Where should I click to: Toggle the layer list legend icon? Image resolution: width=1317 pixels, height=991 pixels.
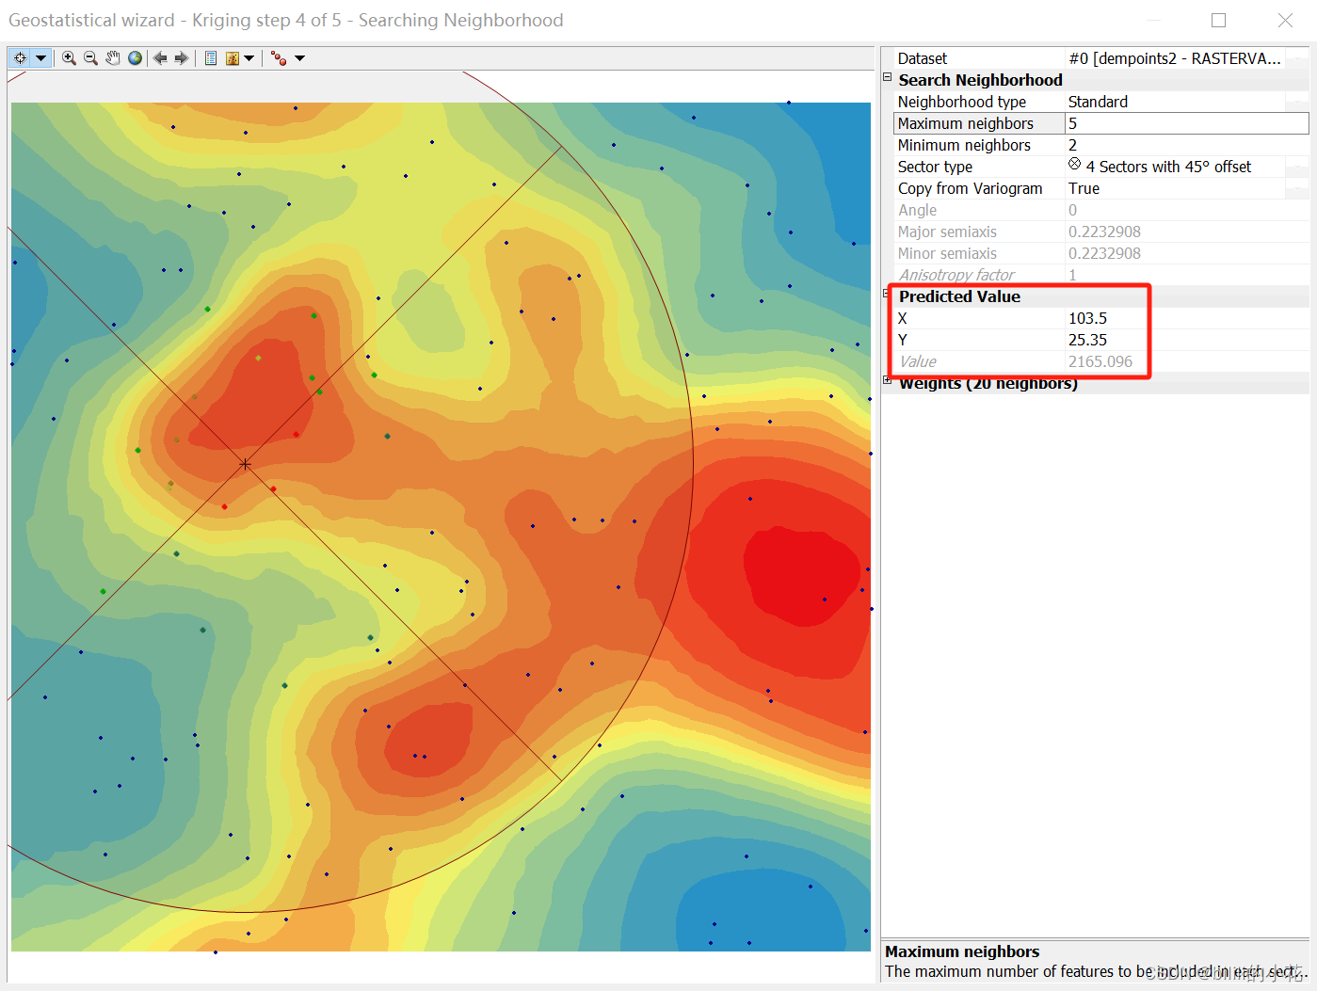[211, 58]
